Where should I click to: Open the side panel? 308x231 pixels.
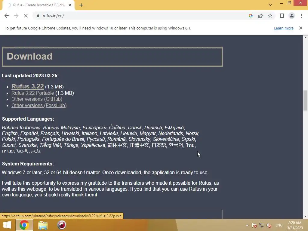point(282,16)
